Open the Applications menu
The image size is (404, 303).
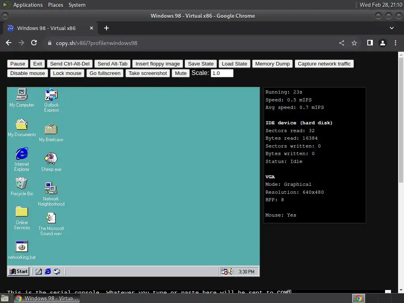click(28, 5)
